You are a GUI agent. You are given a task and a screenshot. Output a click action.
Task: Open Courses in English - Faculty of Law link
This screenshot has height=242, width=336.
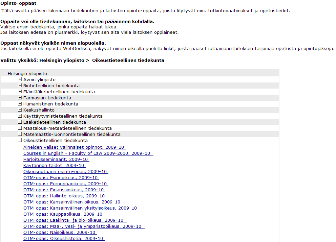pos(88,153)
